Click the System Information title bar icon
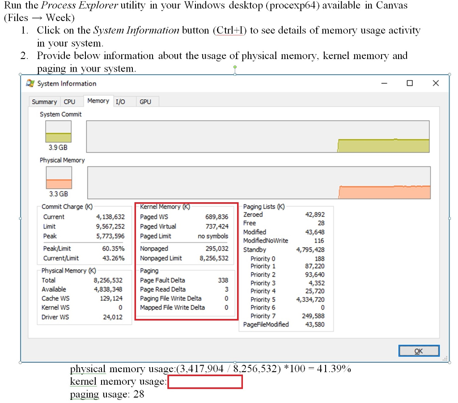Screen dimensions: 458x403 point(30,83)
